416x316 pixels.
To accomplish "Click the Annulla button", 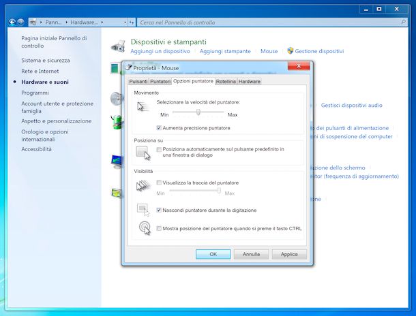I will (x=251, y=254).
